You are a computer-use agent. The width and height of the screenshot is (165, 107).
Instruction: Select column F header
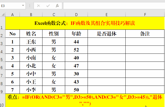coord(145,14)
